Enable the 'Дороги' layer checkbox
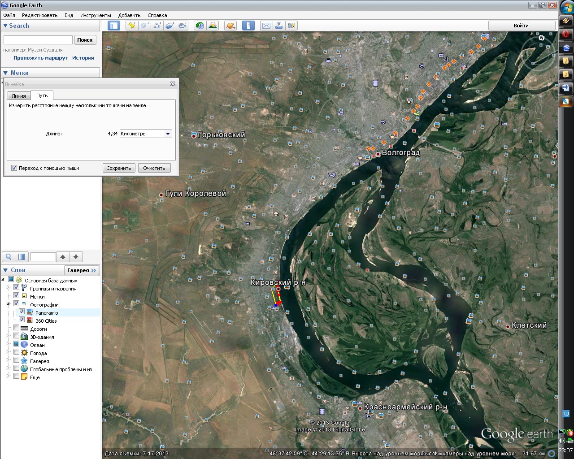 [x=17, y=329]
